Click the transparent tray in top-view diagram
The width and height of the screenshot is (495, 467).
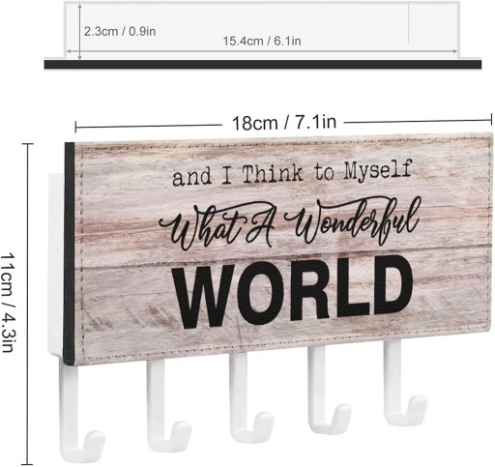point(262,30)
